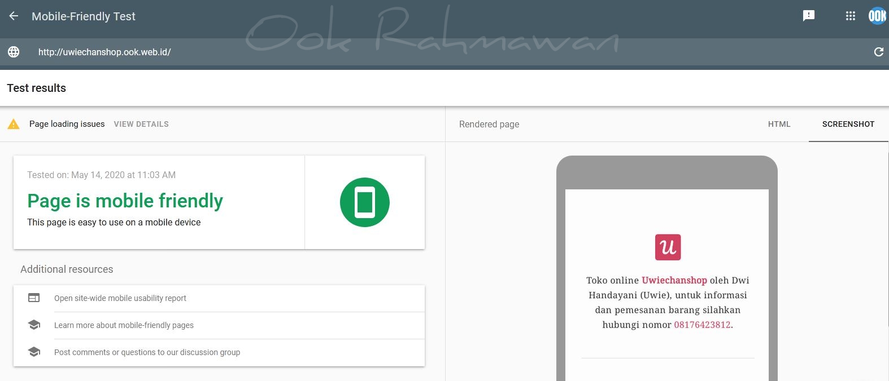
Task: Click the mobile usability report icon
Action: pyautogui.click(x=34, y=298)
